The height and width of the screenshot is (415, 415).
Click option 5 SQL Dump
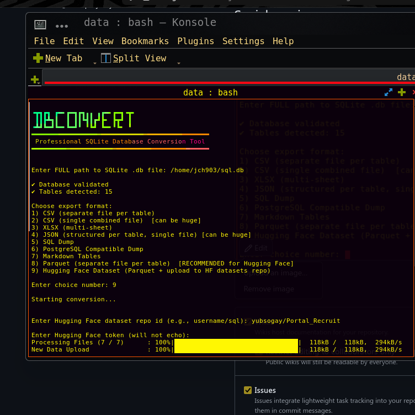coord(52,242)
